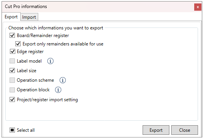Viewport: 203px width, 139px height.
Task: Click the info icon beside Operation block
Action: pyautogui.click(x=58, y=90)
